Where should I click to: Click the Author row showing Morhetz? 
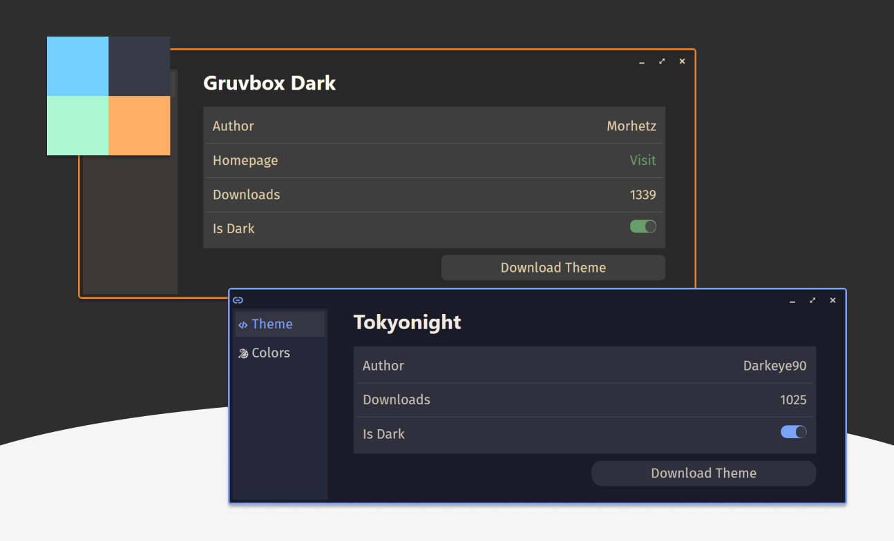[434, 126]
